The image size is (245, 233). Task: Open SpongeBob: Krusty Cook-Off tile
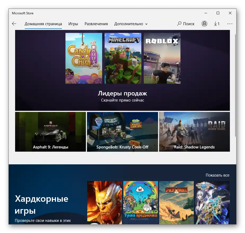(x=122, y=132)
